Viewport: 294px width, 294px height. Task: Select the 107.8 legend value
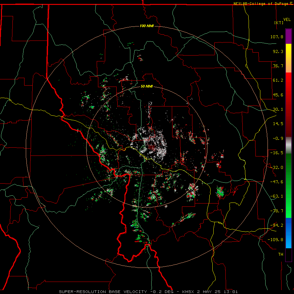pos(277,37)
